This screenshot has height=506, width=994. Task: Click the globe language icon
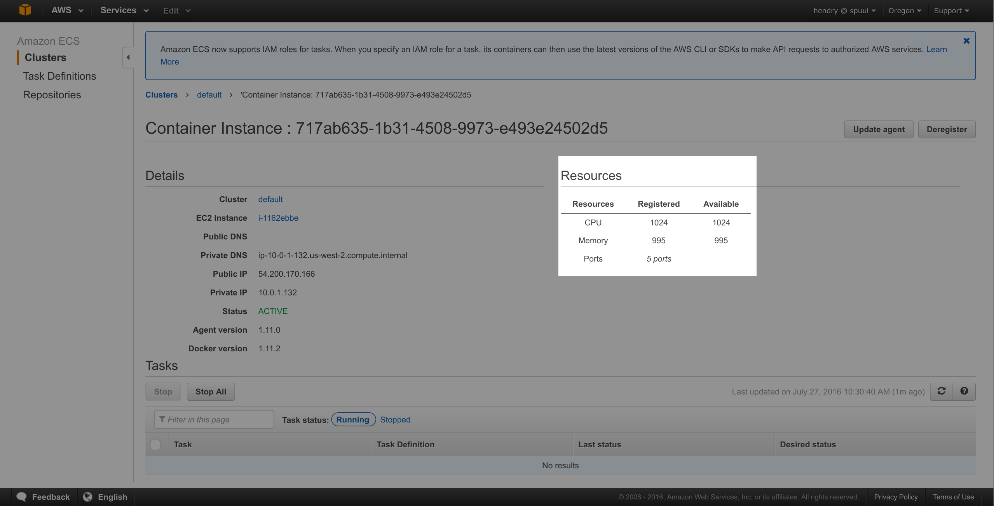tap(88, 497)
